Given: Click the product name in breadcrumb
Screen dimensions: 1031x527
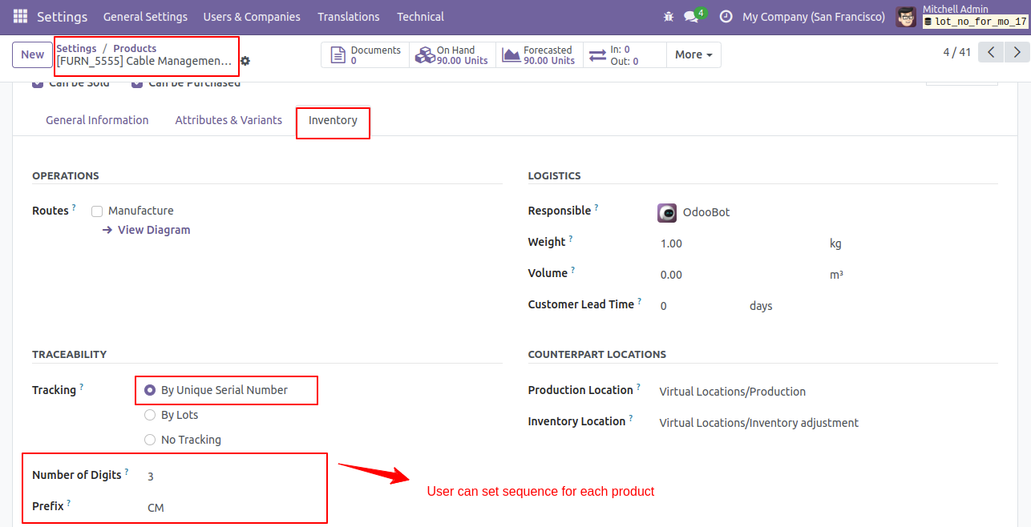Looking at the screenshot, I should pos(144,61).
